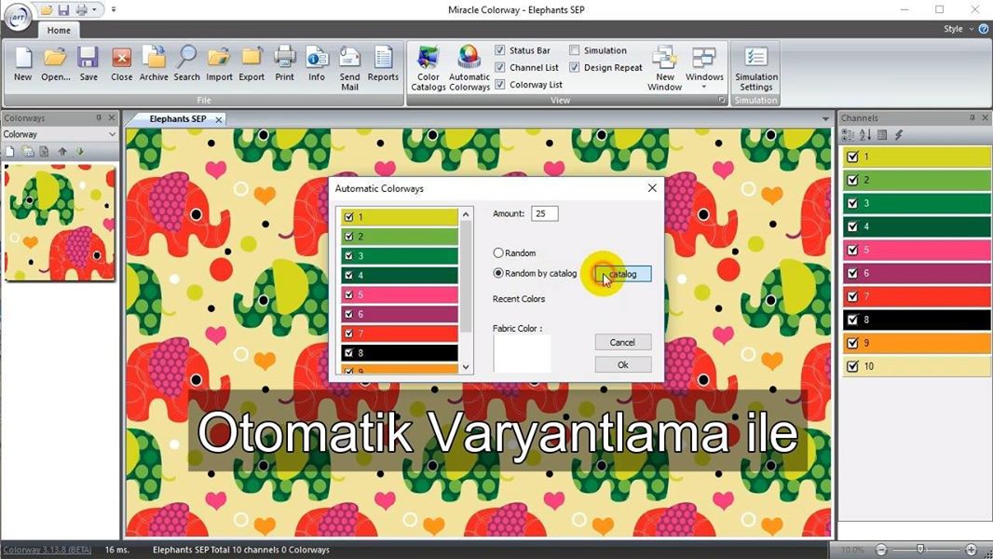Create a new file with the New icon

pyautogui.click(x=22, y=64)
